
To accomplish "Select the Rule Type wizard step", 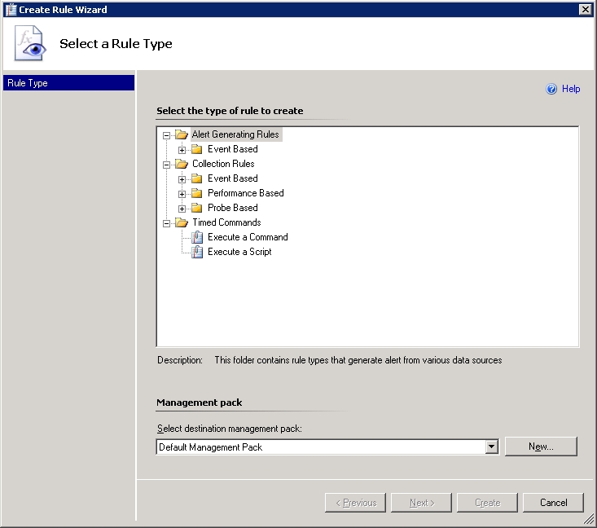I will pyautogui.click(x=68, y=83).
